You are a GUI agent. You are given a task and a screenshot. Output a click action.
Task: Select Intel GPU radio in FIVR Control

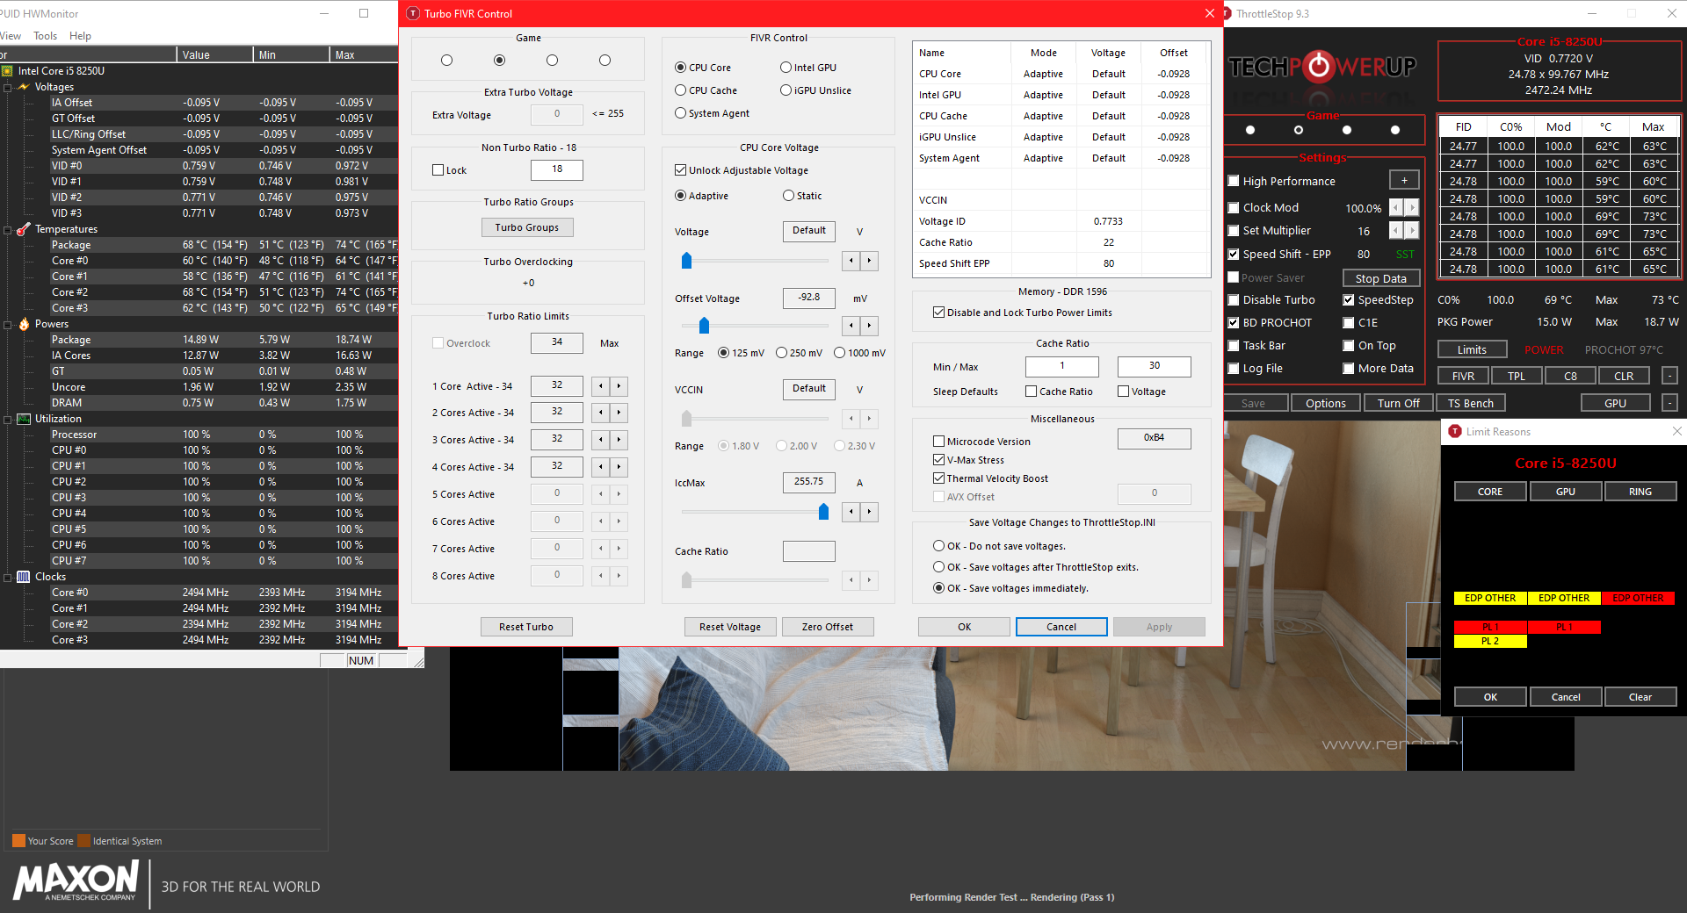pyautogui.click(x=808, y=68)
